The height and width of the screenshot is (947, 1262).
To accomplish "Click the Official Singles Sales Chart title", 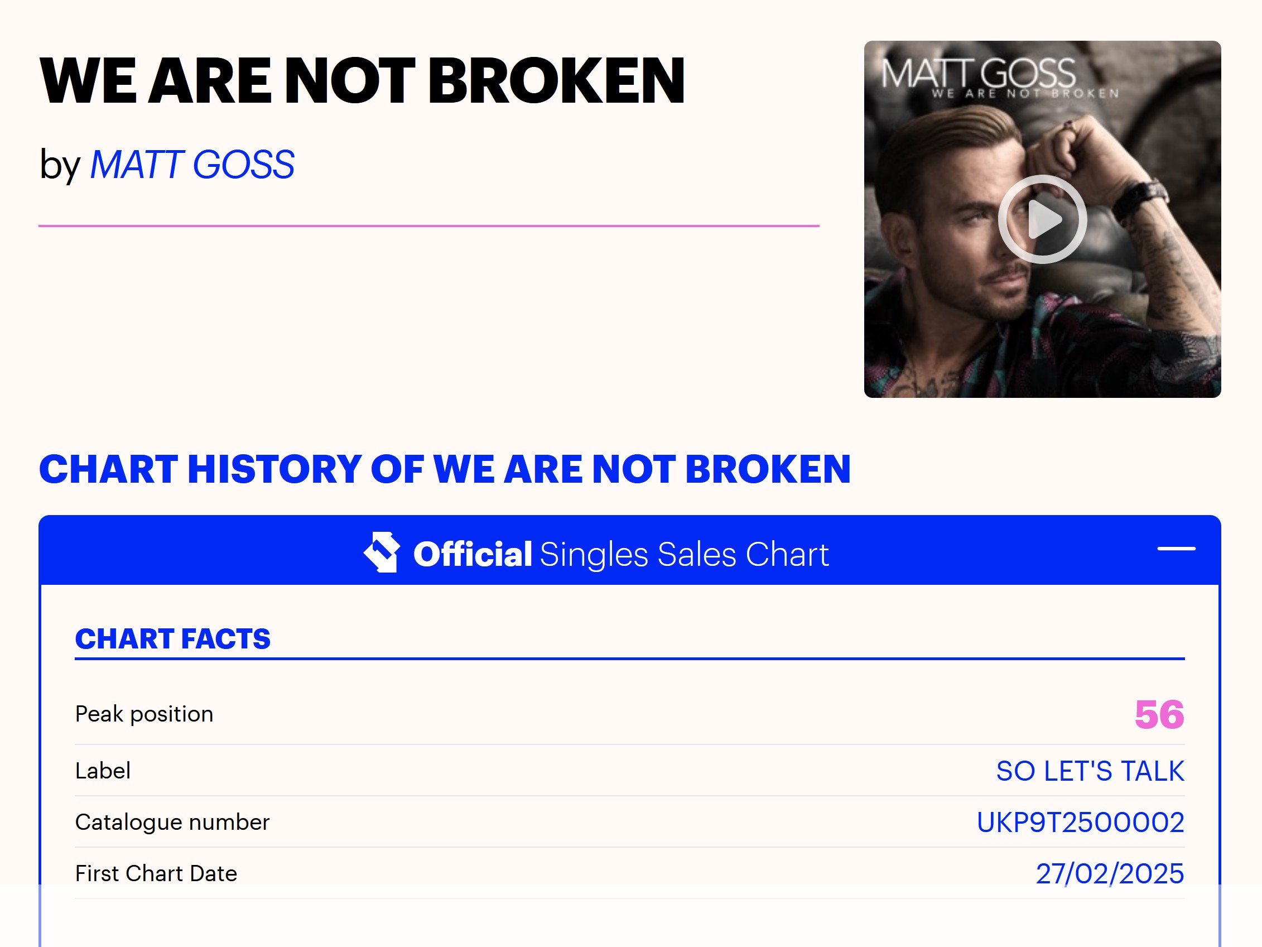I will point(621,554).
